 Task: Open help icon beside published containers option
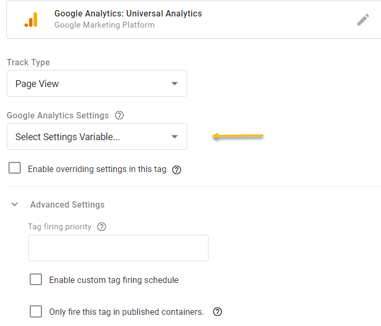tap(218, 312)
